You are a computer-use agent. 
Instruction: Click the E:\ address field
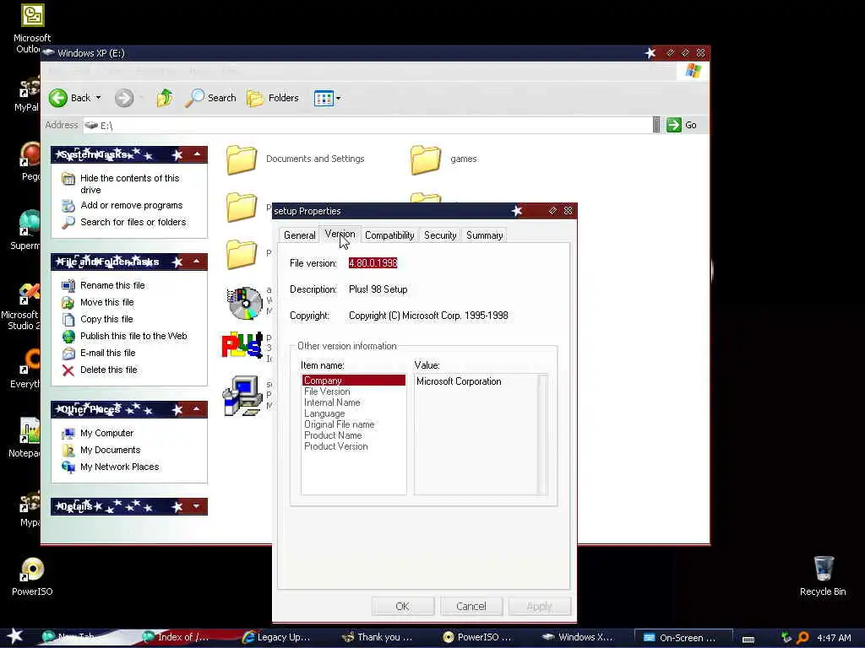tap(368, 126)
